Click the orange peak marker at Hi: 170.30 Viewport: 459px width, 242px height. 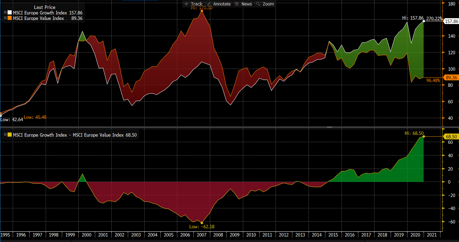click(201, 11)
